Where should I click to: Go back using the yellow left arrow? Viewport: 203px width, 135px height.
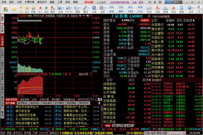14,9
